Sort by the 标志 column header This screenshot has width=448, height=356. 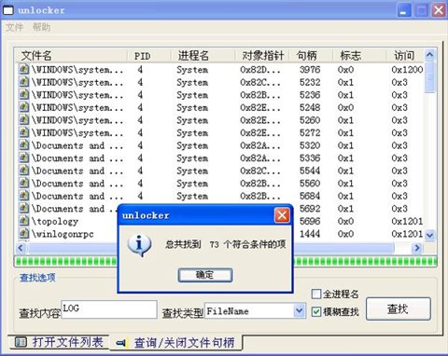(x=359, y=56)
